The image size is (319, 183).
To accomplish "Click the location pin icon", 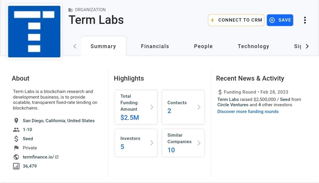I will click(x=16, y=121).
